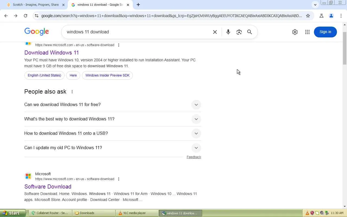
Task: Go forward in browser history
Action: click(16, 16)
